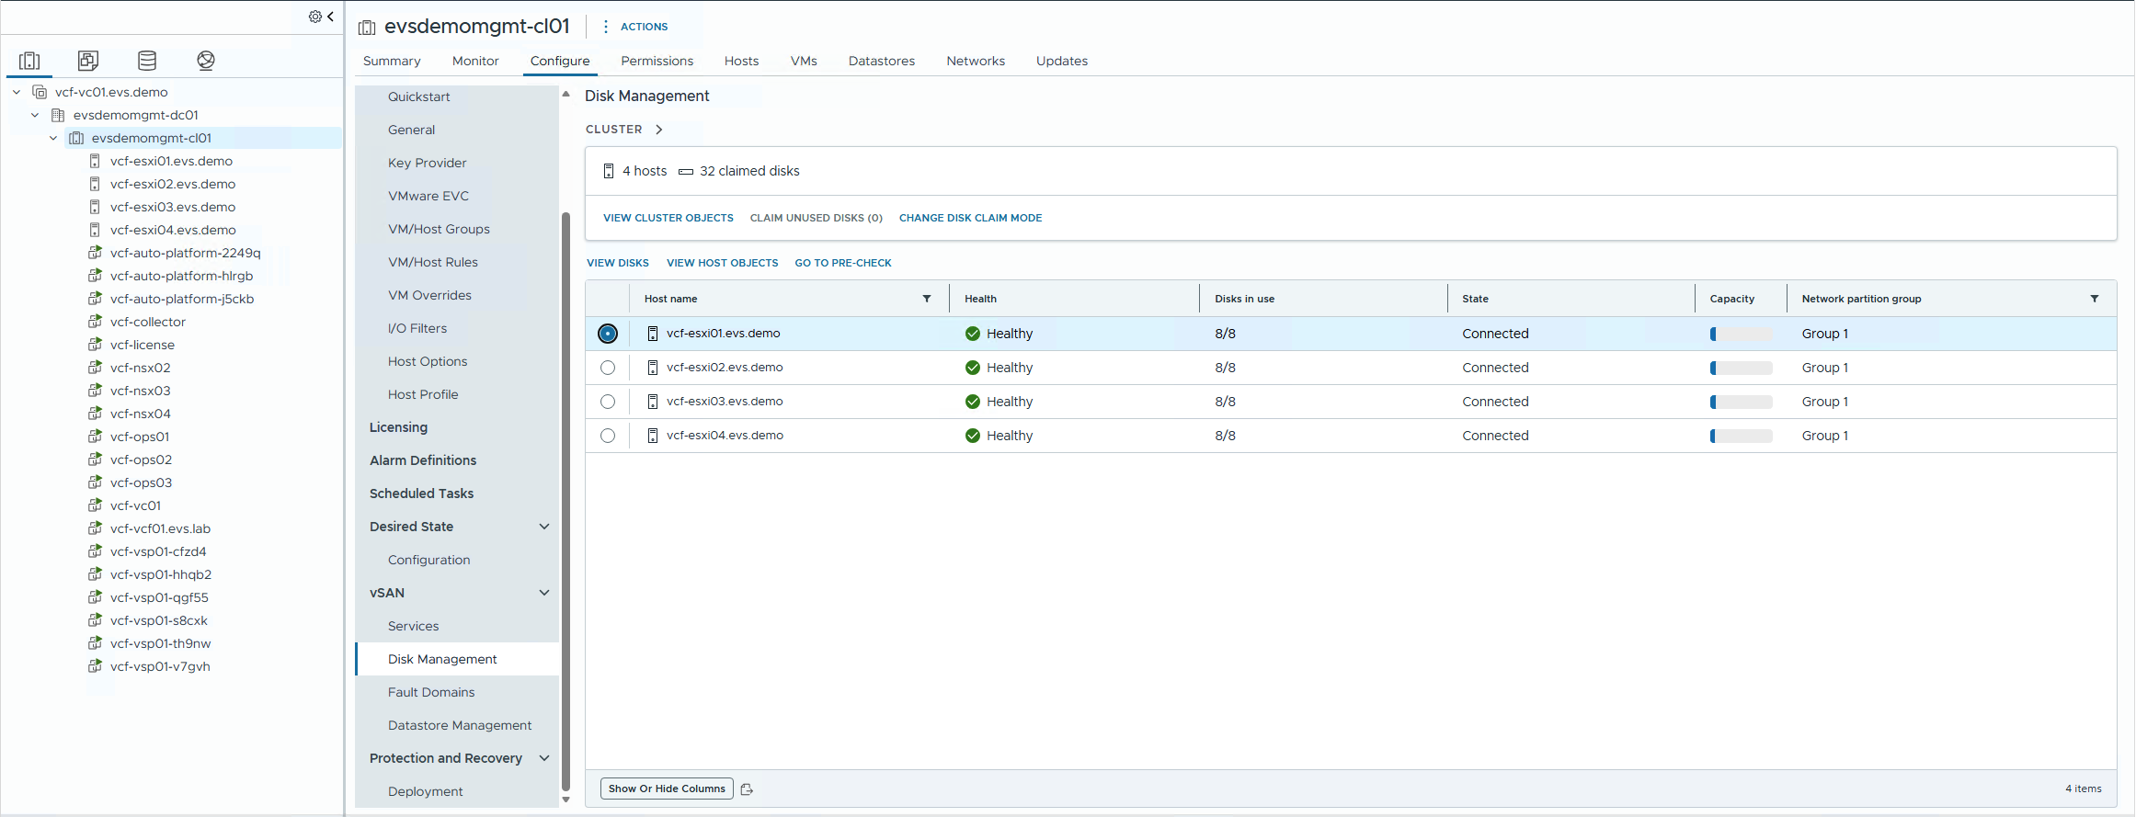
Task: Click the VIEW CLUSTER OBJECTS link
Action: (x=668, y=218)
